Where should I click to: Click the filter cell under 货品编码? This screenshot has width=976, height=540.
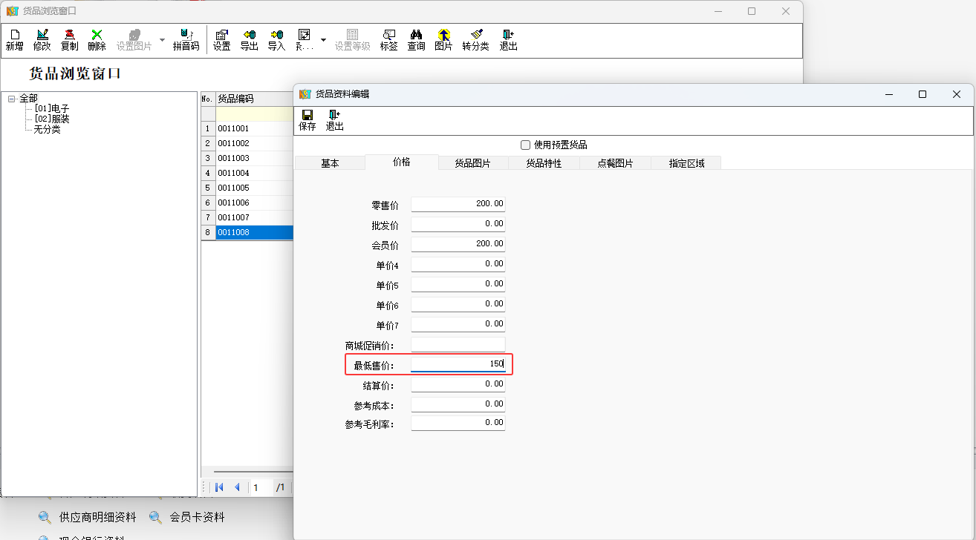(254, 113)
